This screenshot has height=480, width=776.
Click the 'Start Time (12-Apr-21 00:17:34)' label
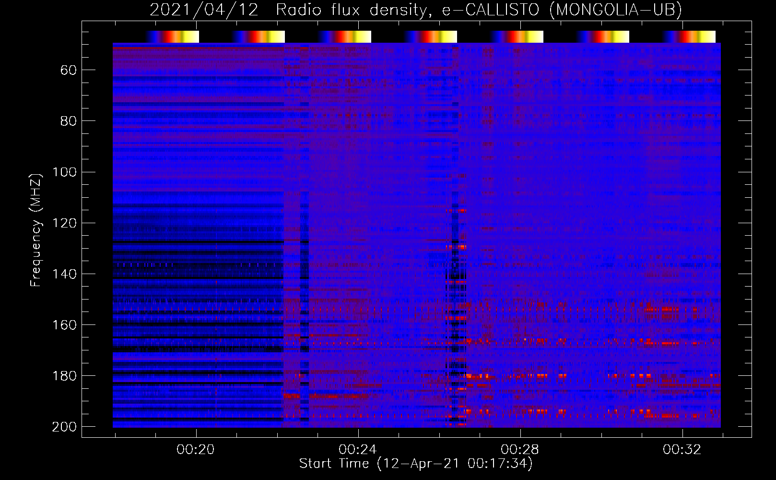(x=416, y=464)
